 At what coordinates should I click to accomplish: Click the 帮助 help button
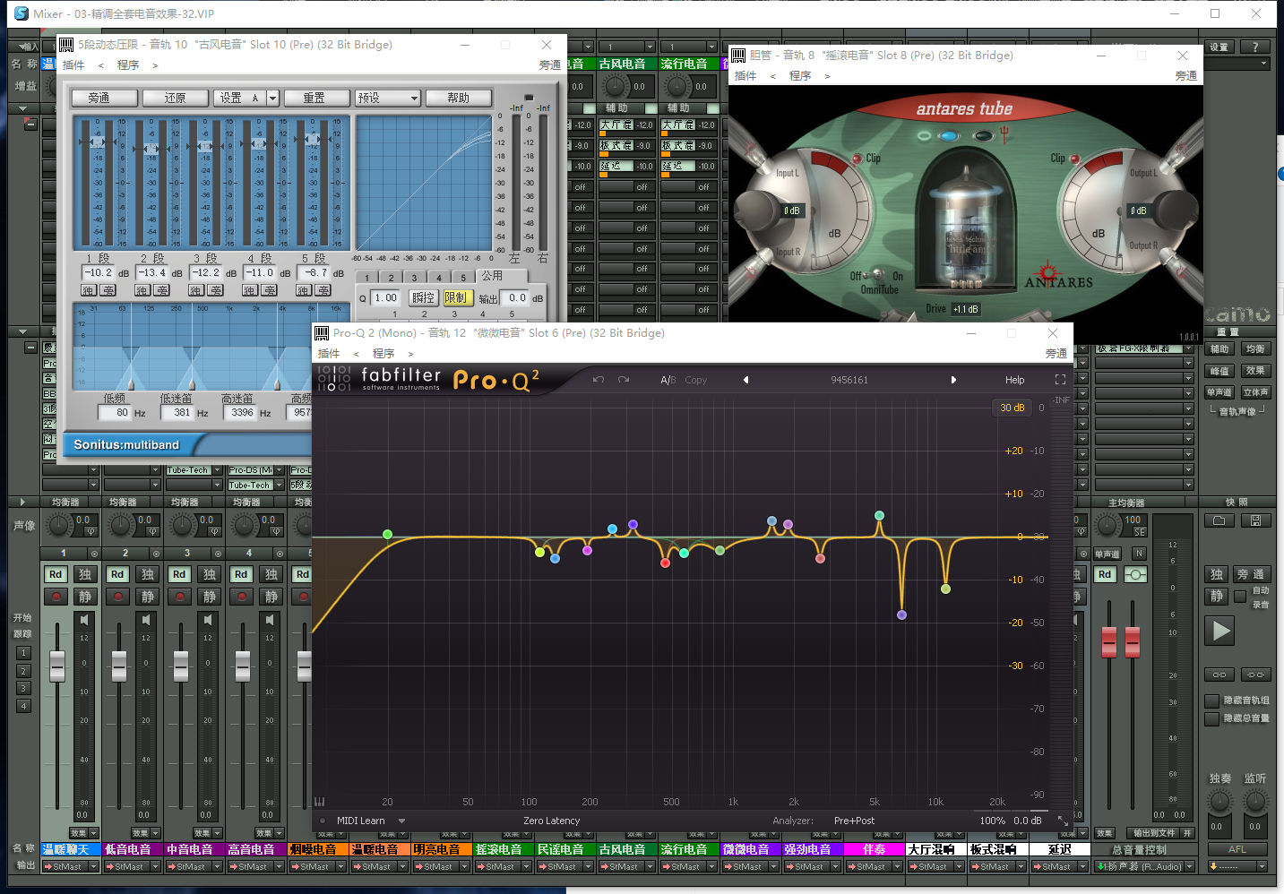coord(459,98)
